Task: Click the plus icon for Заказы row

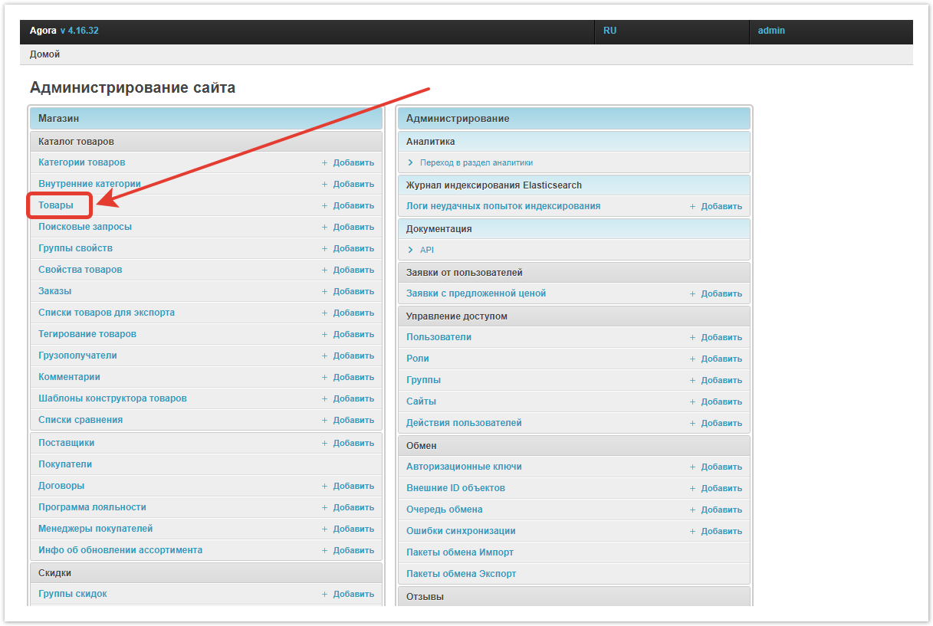Action: tap(324, 291)
